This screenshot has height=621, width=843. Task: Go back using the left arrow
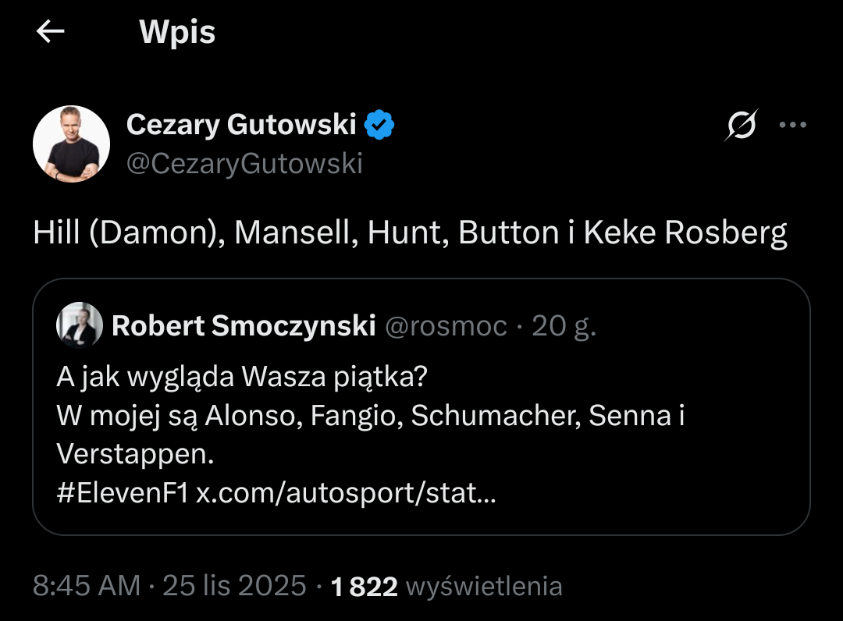pos(51,32)
